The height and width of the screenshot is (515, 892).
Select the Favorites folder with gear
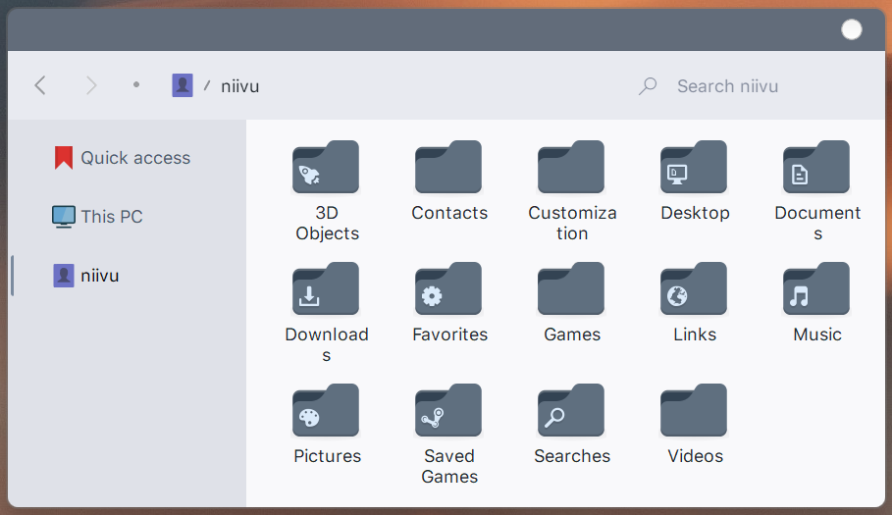(x=448, y=290)
